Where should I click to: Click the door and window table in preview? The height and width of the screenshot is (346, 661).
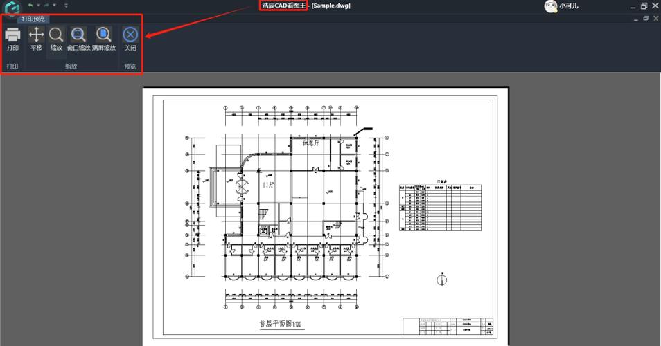pyautogui.click(x=441, y=211)
